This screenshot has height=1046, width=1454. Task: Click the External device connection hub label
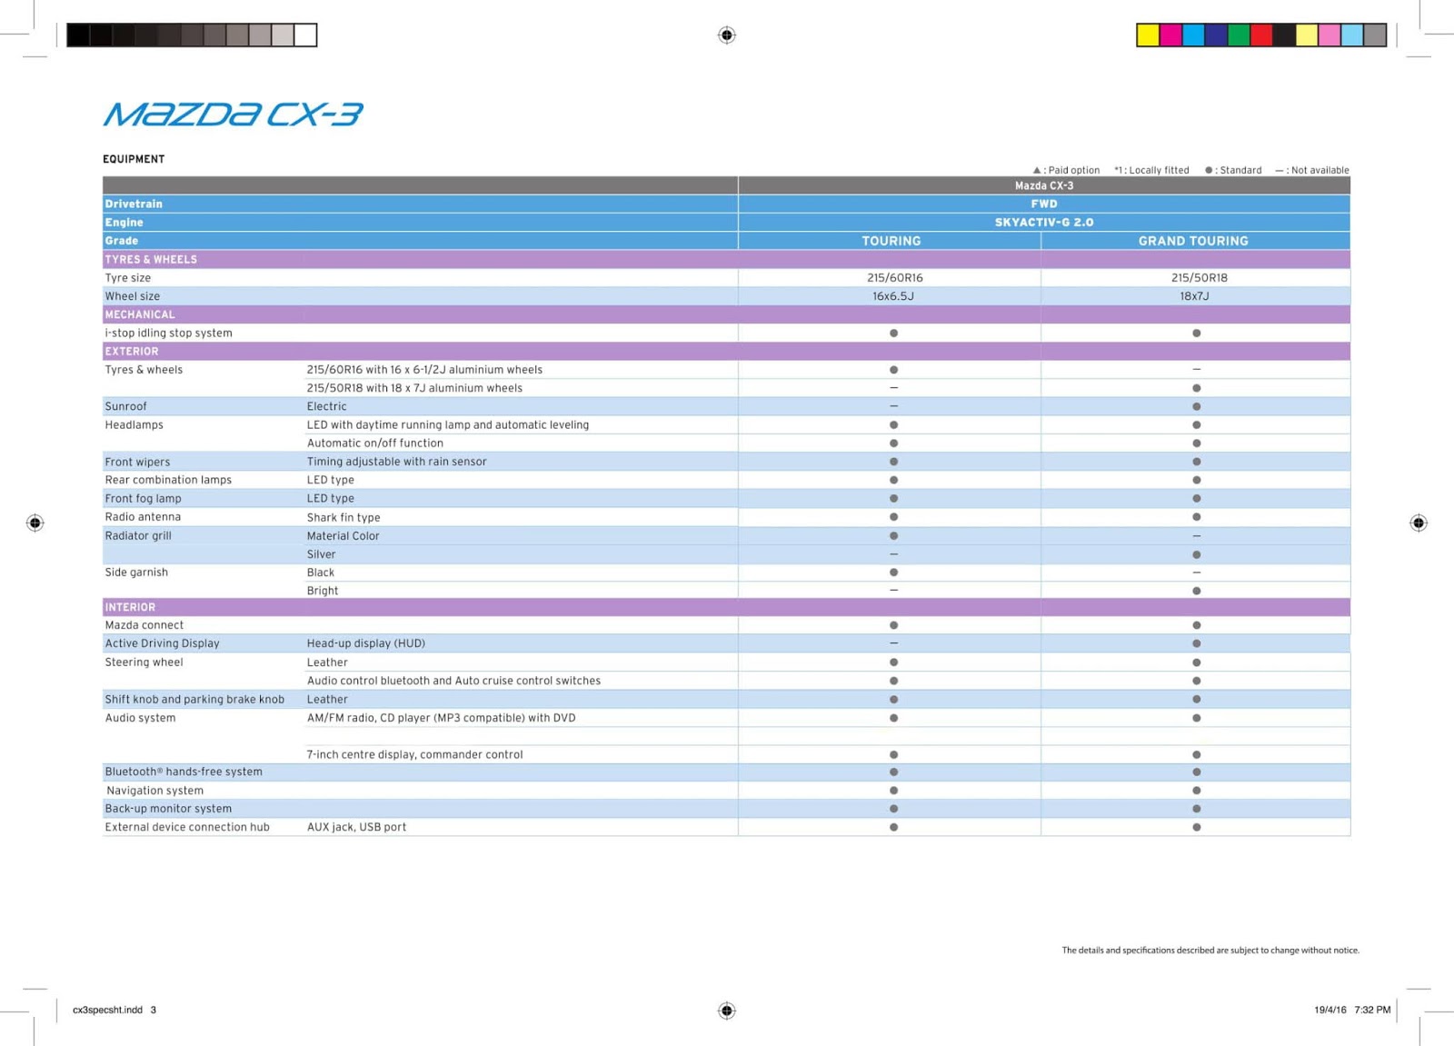tap(187, 827)
